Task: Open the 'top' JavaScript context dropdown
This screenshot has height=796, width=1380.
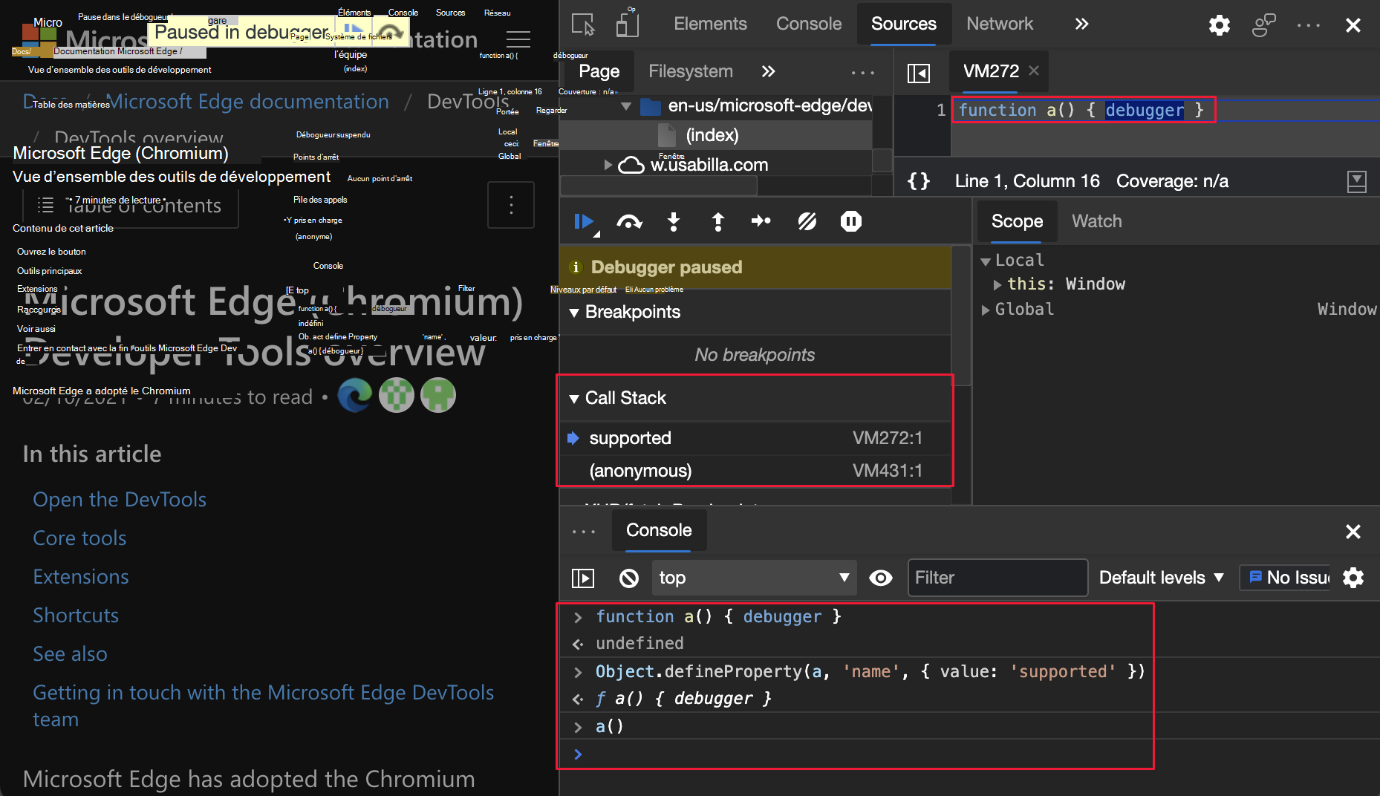Action: click(x=754, y=578)
